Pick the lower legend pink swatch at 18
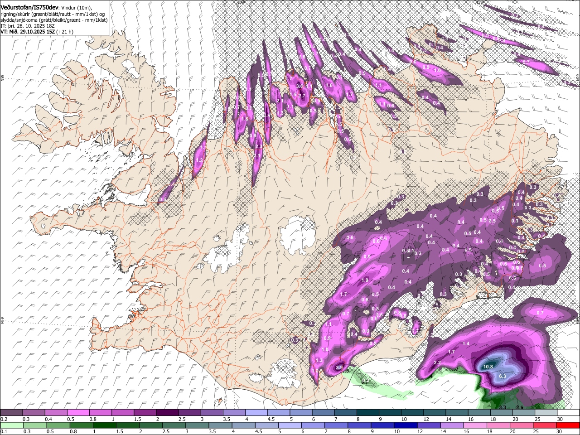Screen dimensions: 580x435 pos(498,425)
